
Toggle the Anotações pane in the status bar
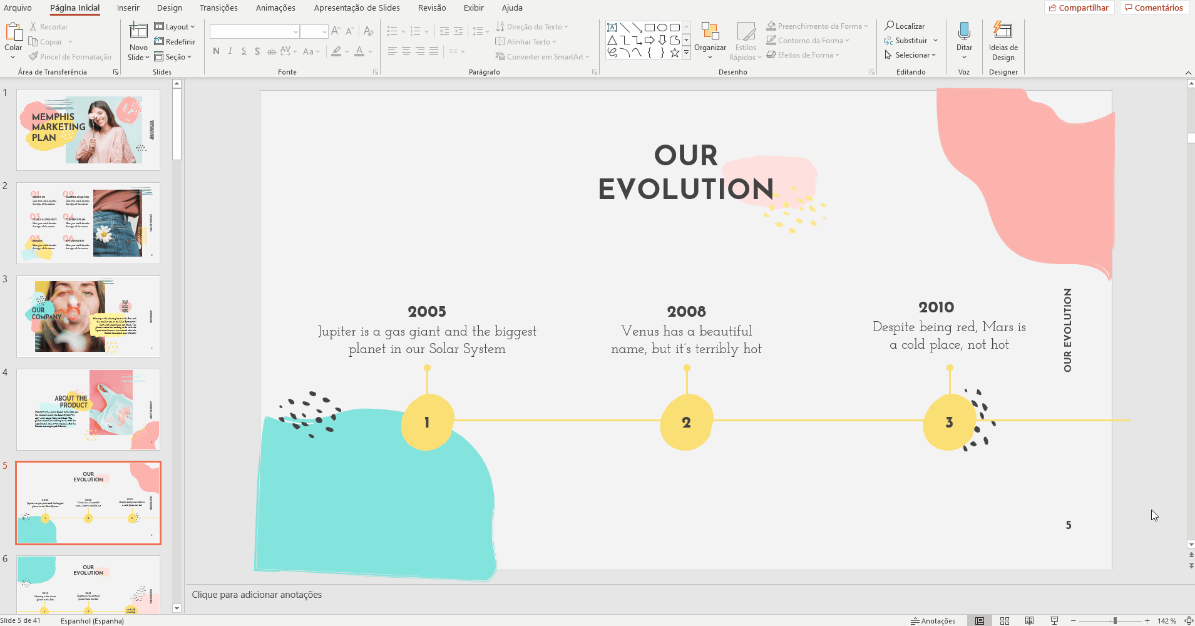[932, 620]
